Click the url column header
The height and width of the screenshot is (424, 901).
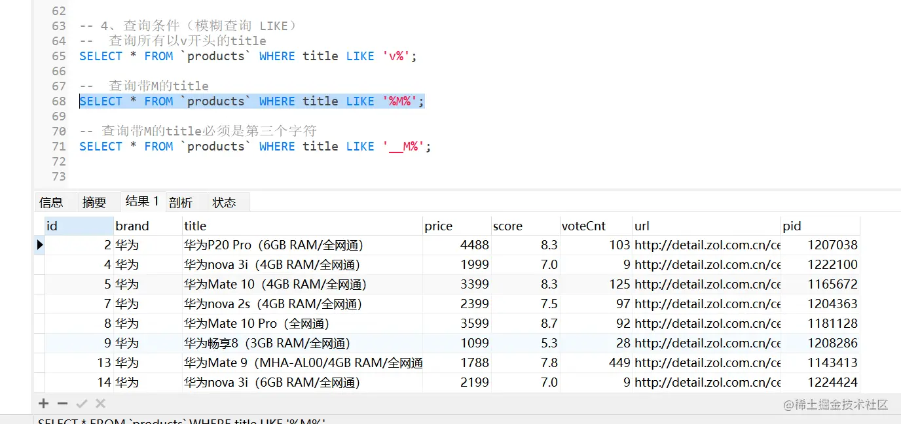pos(707,226)
